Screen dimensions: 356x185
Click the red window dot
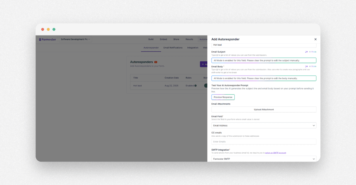(x=43, y=29)
